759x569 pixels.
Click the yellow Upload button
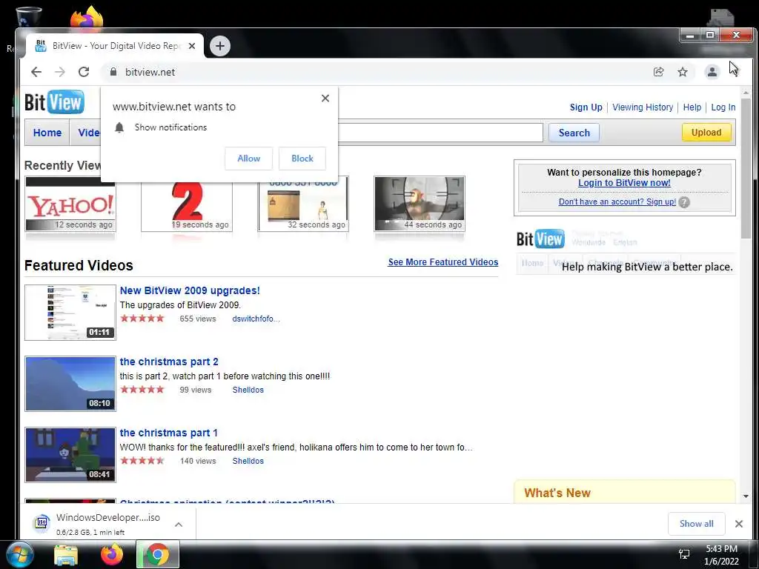[706, 133]
